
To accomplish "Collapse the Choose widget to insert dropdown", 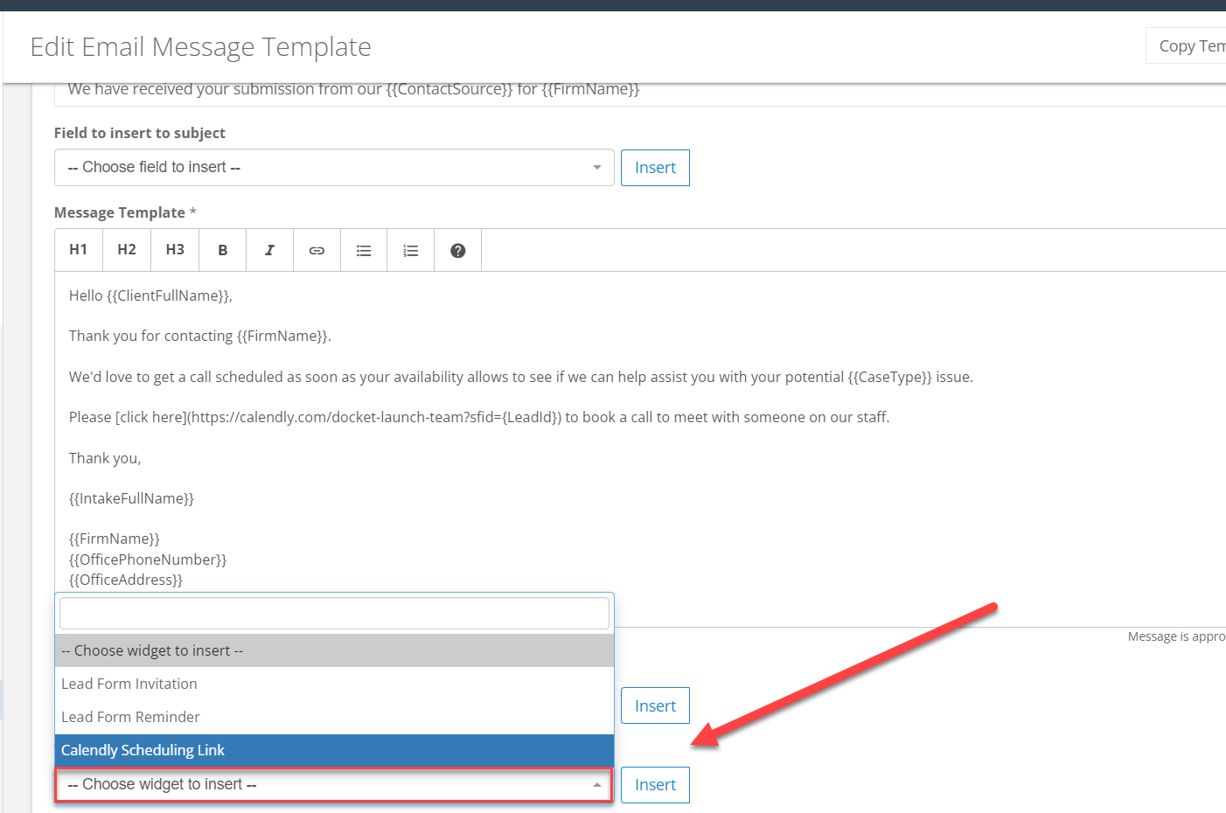I will click(x=334, y=785).
